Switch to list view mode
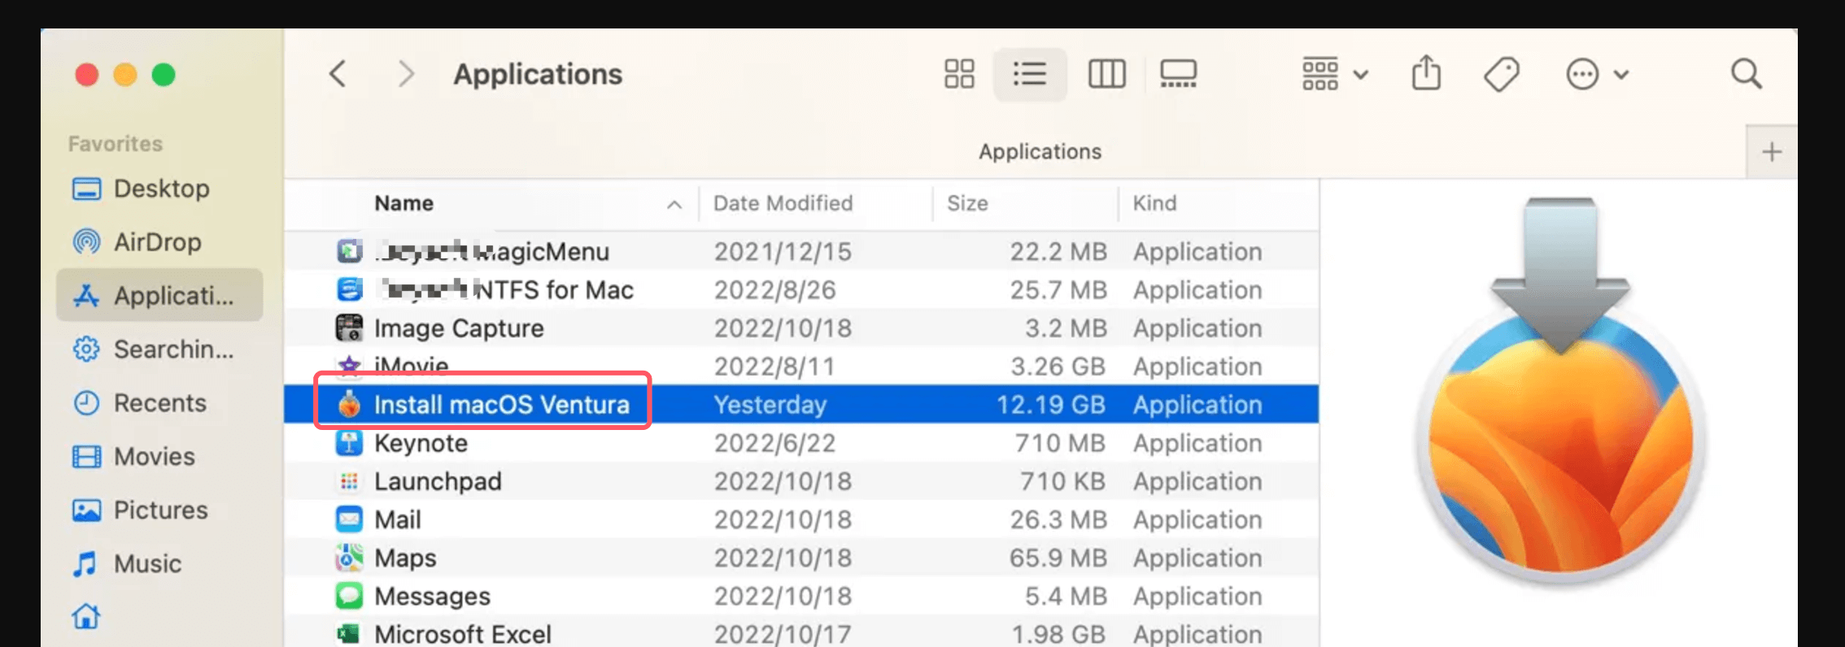The image size is (1845, 647). pyautogui.click(x=1029, y=74)
